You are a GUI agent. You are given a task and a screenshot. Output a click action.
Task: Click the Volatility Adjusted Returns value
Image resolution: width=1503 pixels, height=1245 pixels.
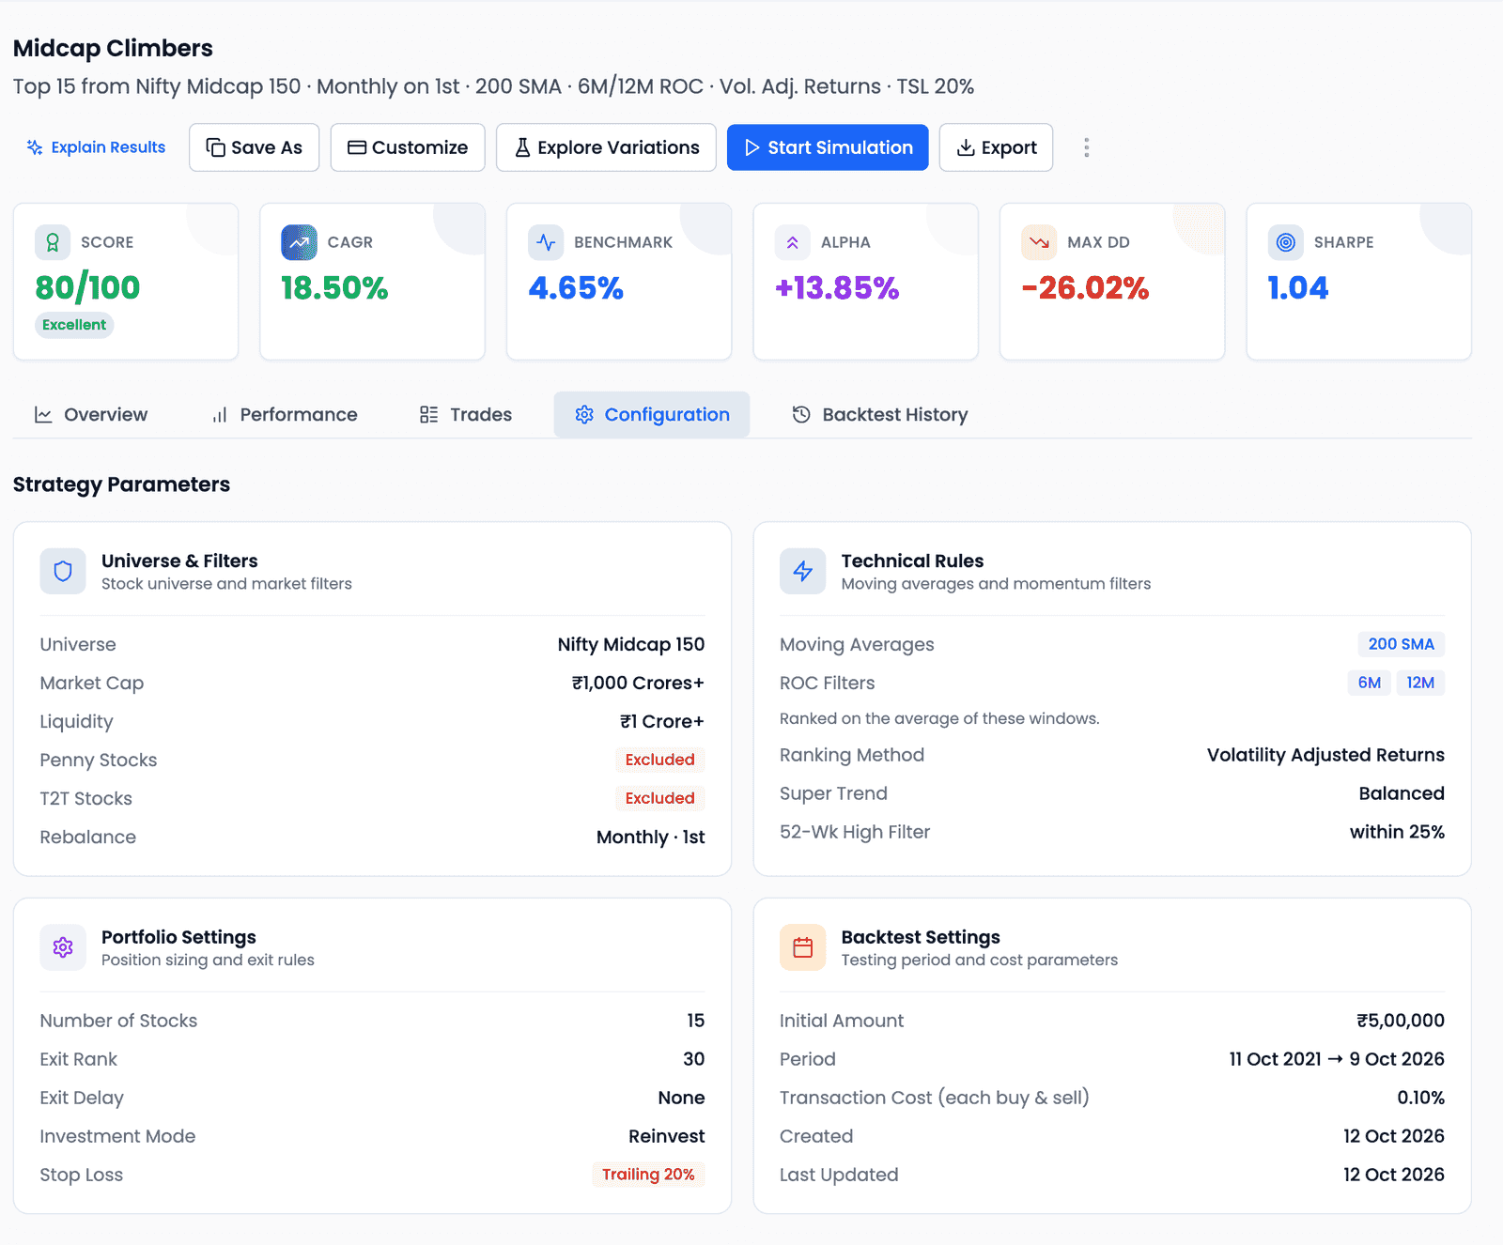(x=1325, y=755)
